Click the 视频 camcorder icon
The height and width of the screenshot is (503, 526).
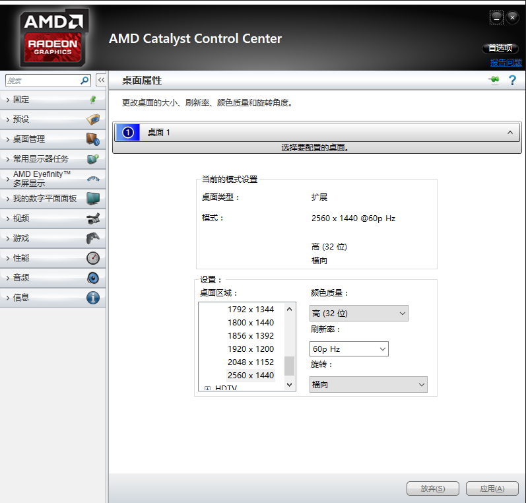pos(93,218)
